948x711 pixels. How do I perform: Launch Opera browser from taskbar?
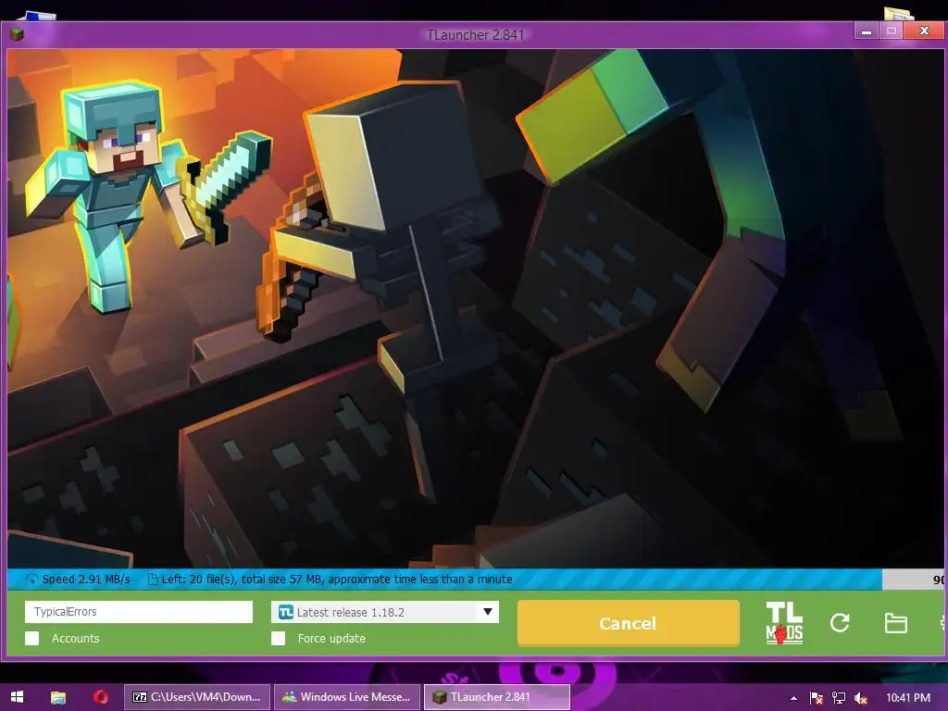[x=100, y=697]
